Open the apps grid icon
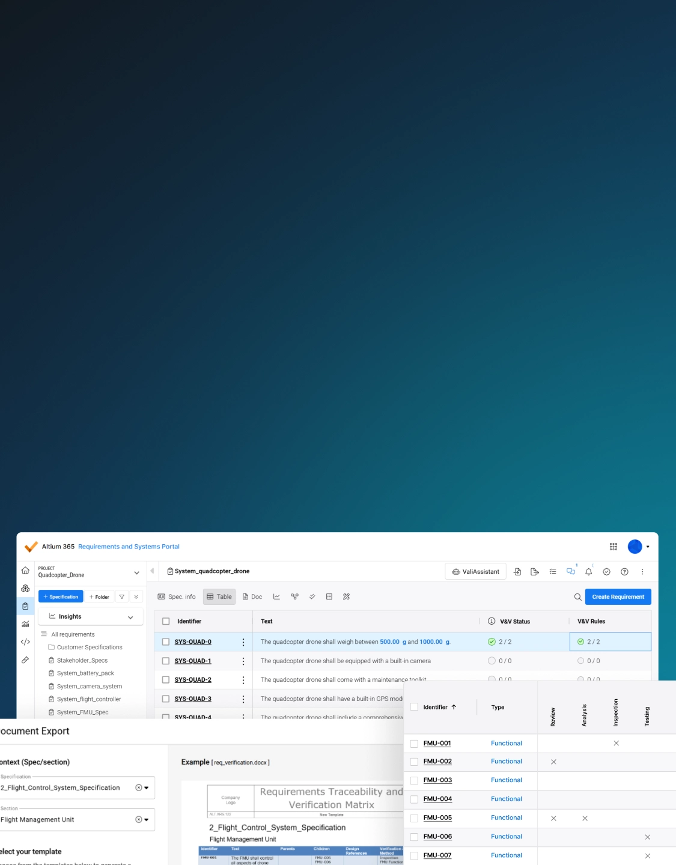This screenshot has height=865, width=676. click(614, 547)
